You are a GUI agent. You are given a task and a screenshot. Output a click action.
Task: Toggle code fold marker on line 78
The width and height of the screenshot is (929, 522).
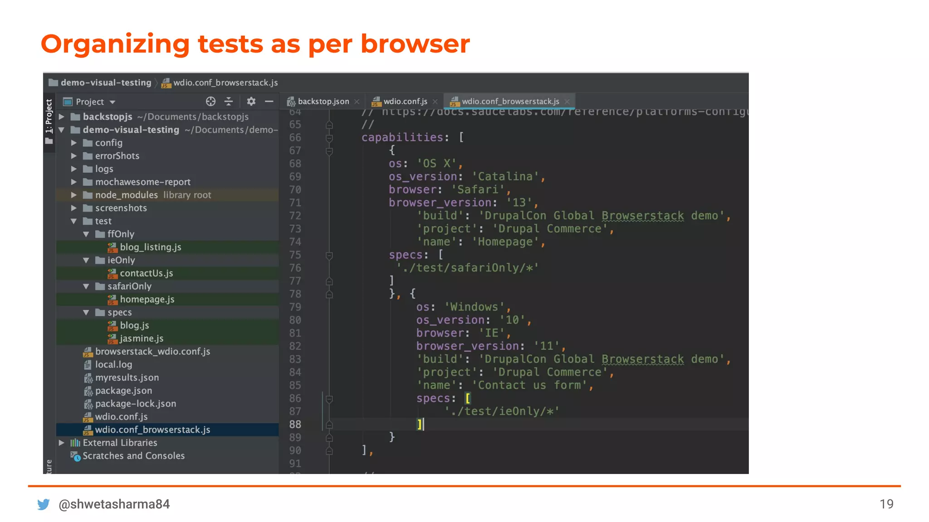coord(329,295)
